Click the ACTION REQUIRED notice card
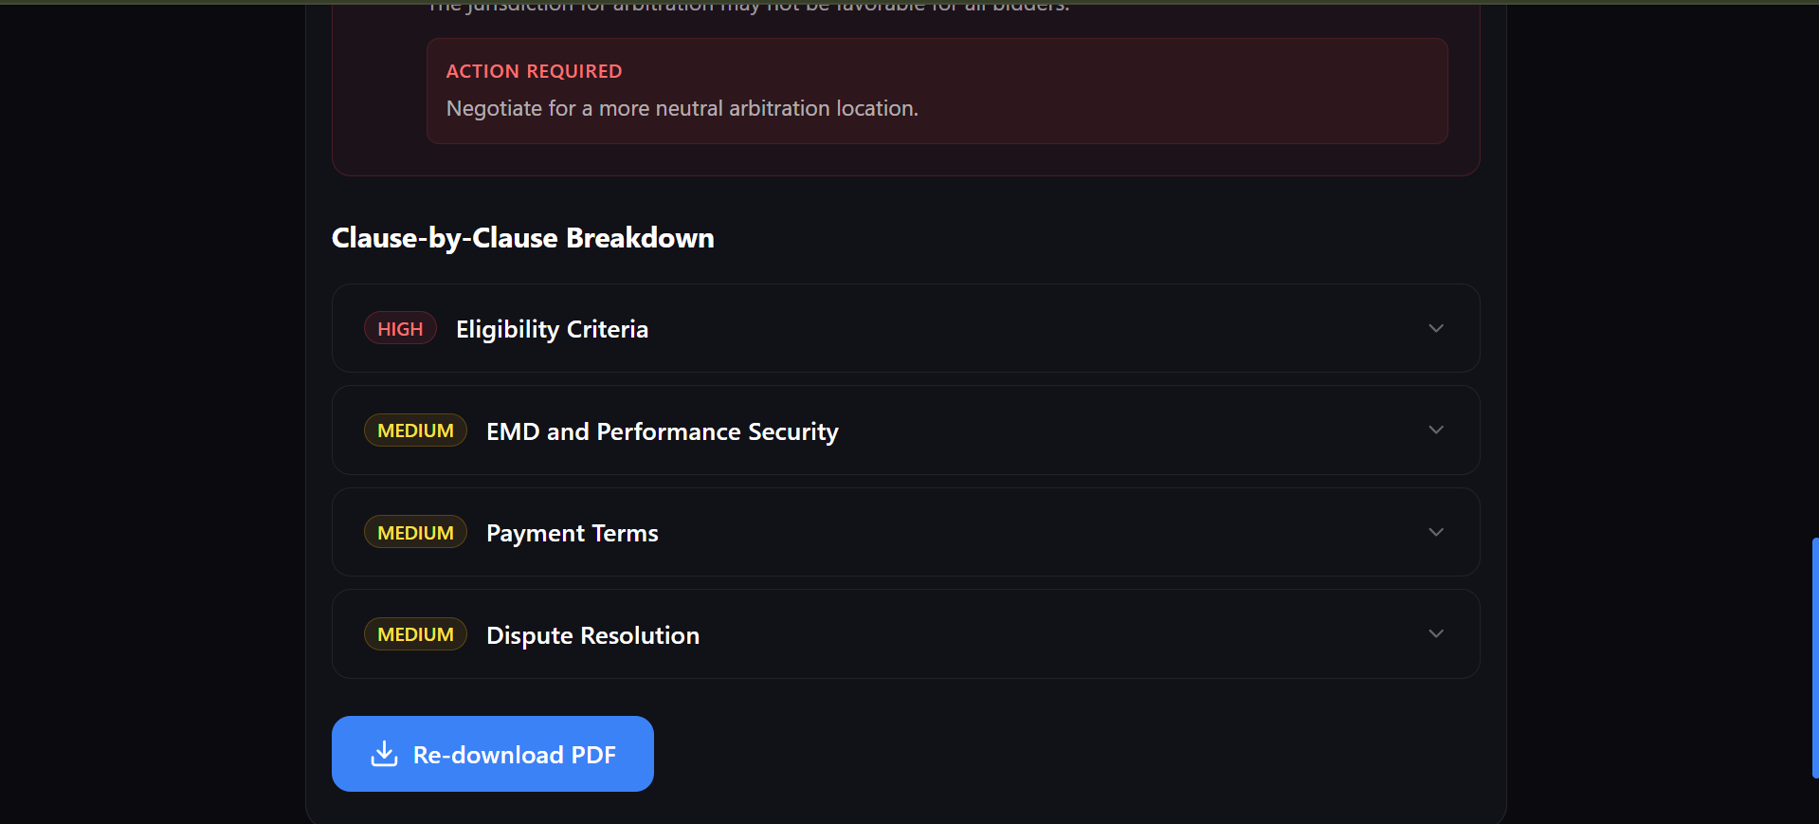The width and height of the screenshot is (1819, 824). click(937, 91)
